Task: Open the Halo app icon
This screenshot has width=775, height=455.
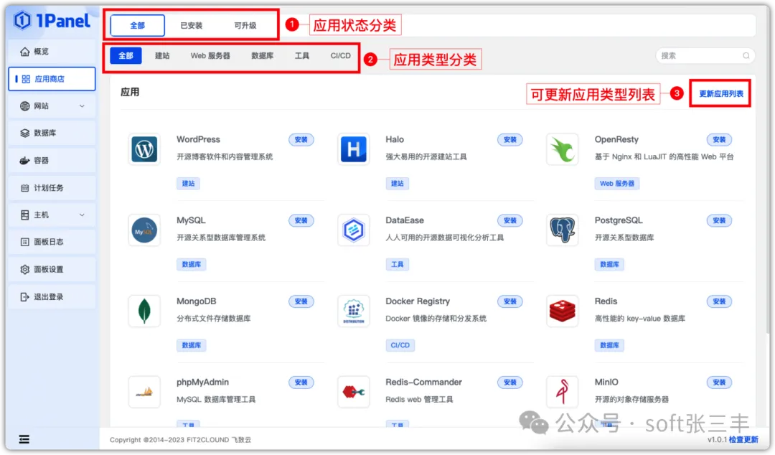Action: (x=353, y=149)
